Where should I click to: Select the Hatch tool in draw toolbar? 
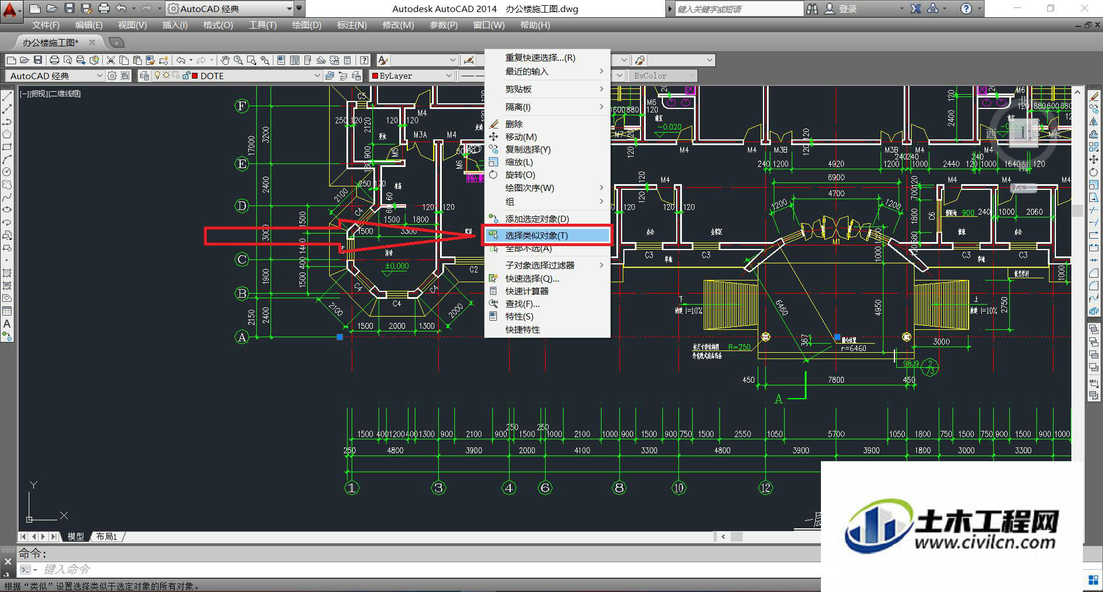pyautogui.click(x=7, y=273)
